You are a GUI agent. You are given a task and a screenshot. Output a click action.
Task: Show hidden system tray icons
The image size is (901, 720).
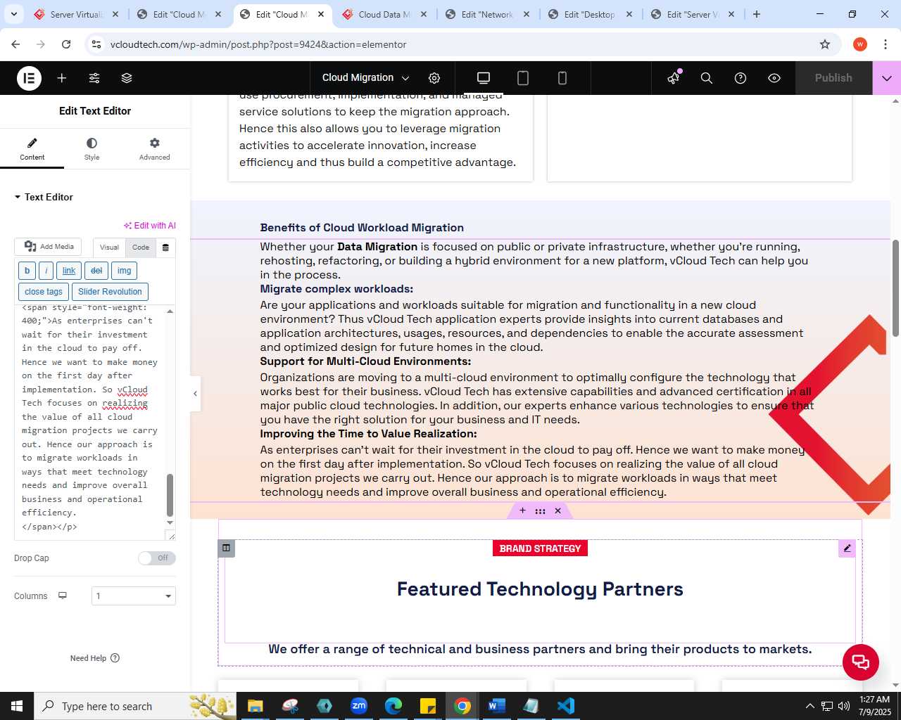coord(809,706)
